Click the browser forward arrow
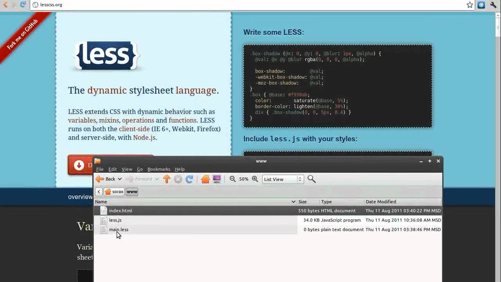This screenshot has width=501, height=282. 14,5
